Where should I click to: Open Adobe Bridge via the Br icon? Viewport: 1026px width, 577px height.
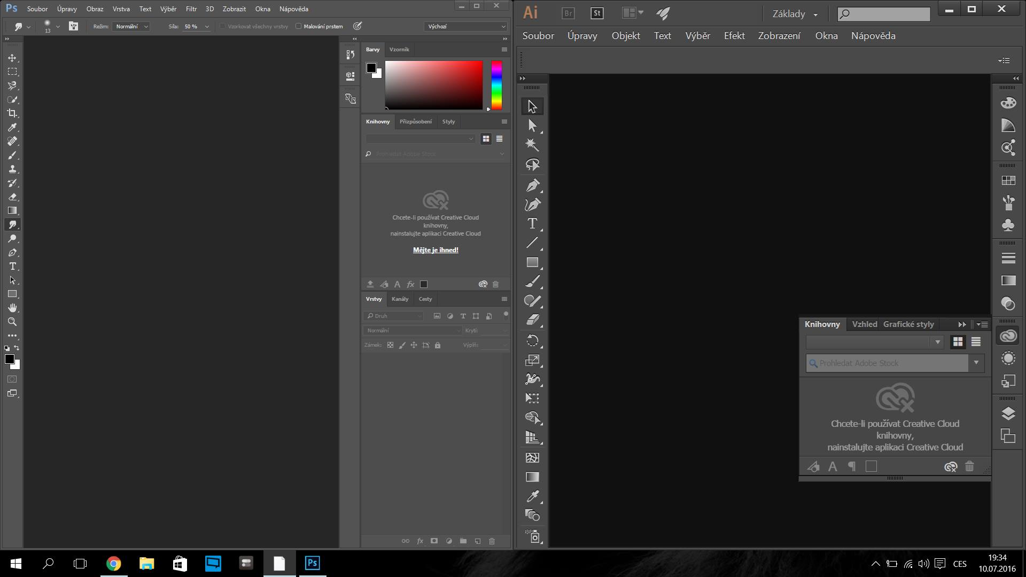tap(569, 13)
